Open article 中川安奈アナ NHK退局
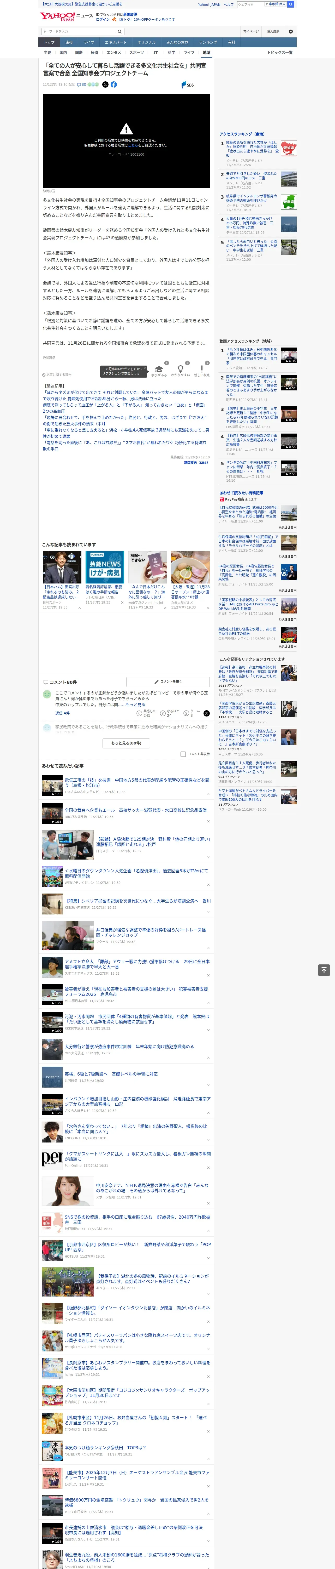This screenshot has width=335, height=1569. point(152,1188)
